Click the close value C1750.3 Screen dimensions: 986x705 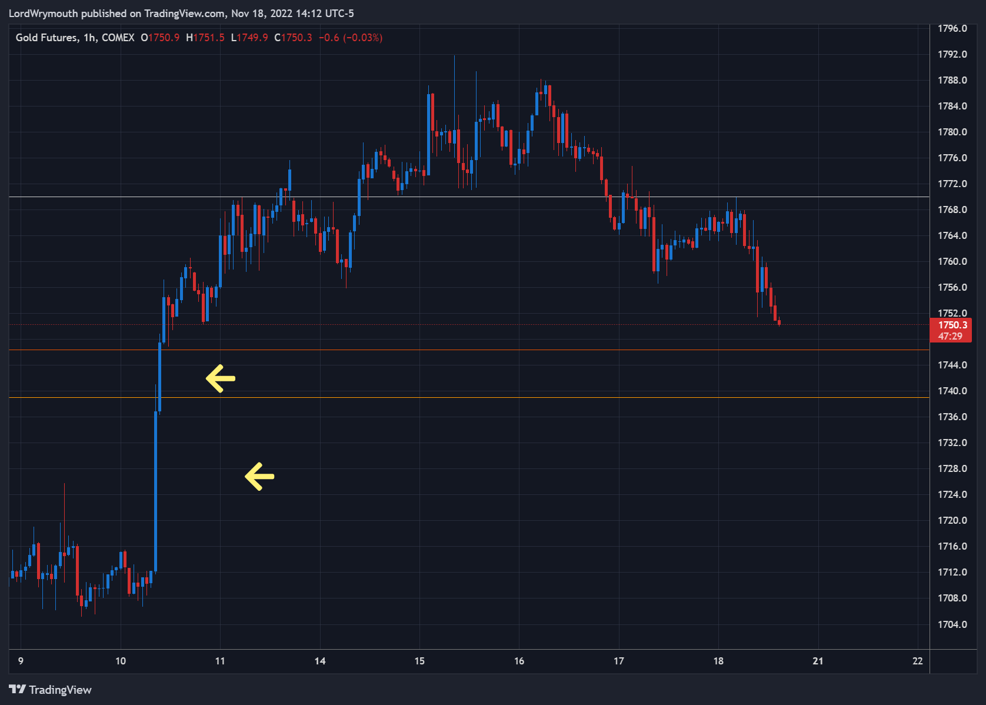(293, 38)
